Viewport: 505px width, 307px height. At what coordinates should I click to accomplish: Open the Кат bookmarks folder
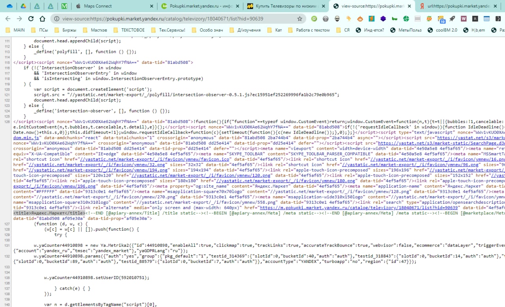(275, 30)
